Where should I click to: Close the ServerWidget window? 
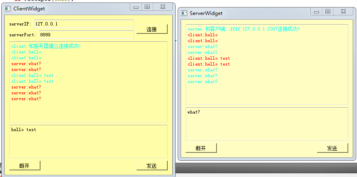pos(343,12)
